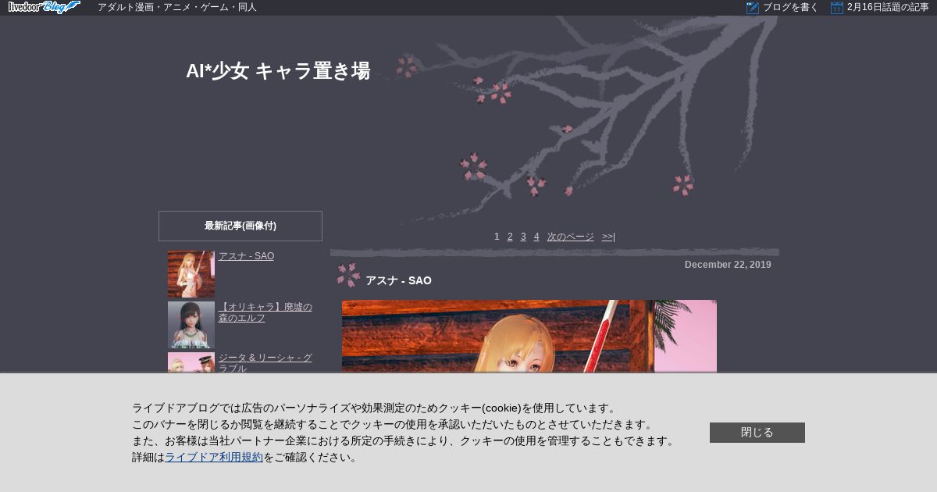Click the December 22, 2019 post date
The image size is (937, 492).
click(x=728, y=265)
